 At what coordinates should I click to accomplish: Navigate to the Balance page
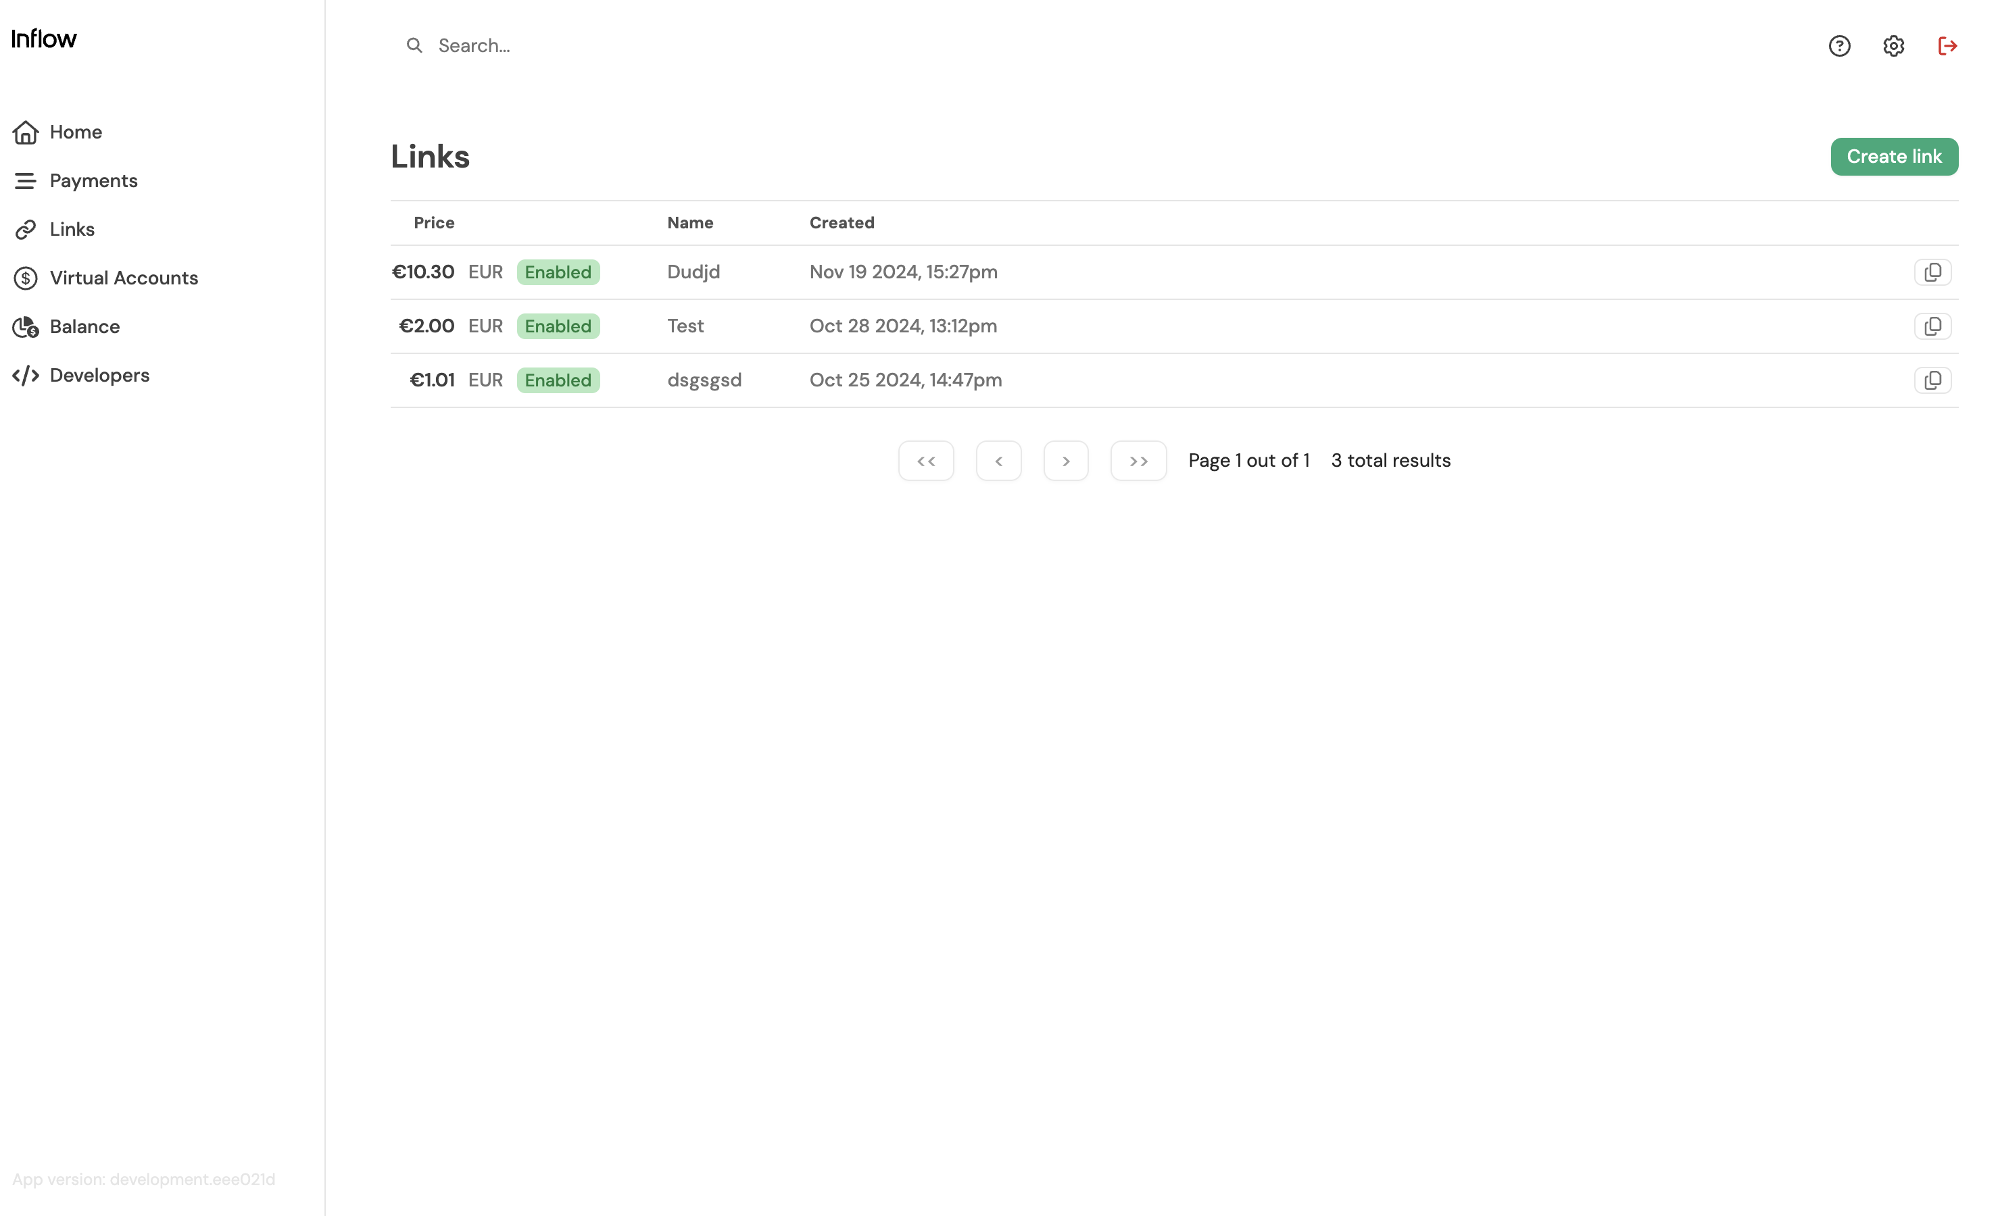pyautogui.click(x=84, y=327)
